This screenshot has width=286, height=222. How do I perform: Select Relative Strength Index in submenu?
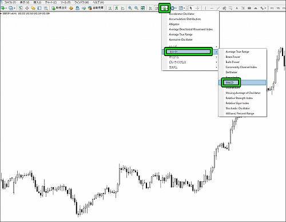[x=243, y=98]
